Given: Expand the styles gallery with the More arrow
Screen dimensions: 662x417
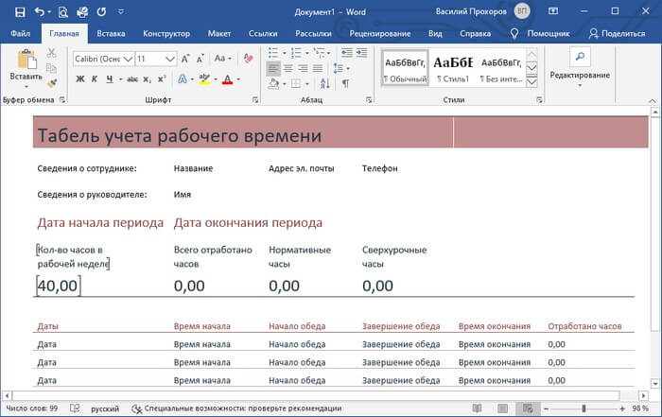Looking at the screenshot, I should click(531, 81).
